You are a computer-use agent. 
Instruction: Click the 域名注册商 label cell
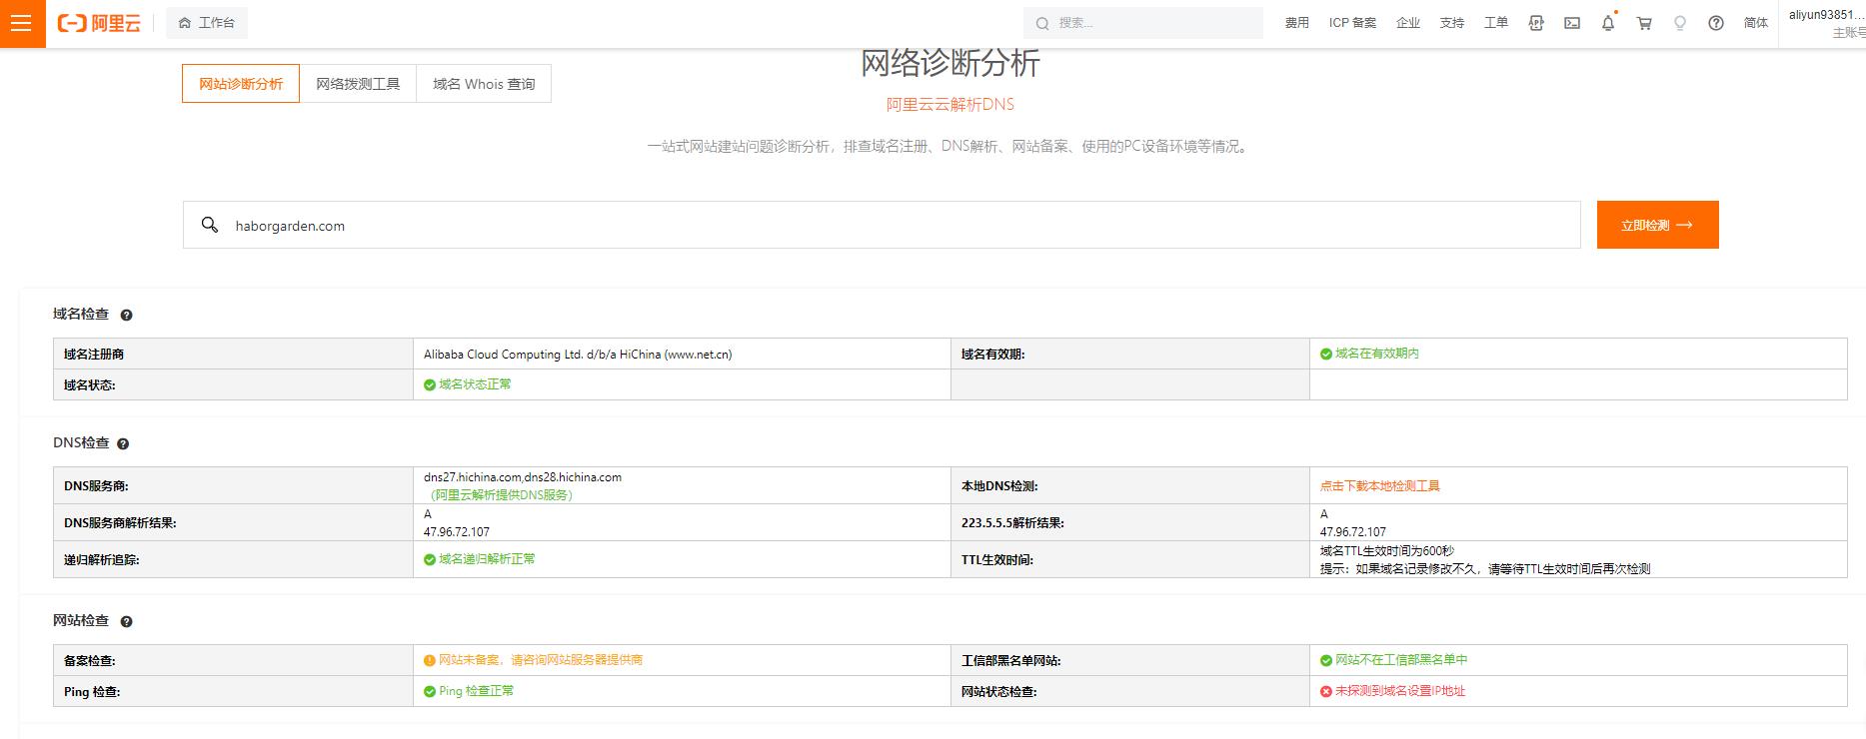pyautogui.click(x=233, y=354)
